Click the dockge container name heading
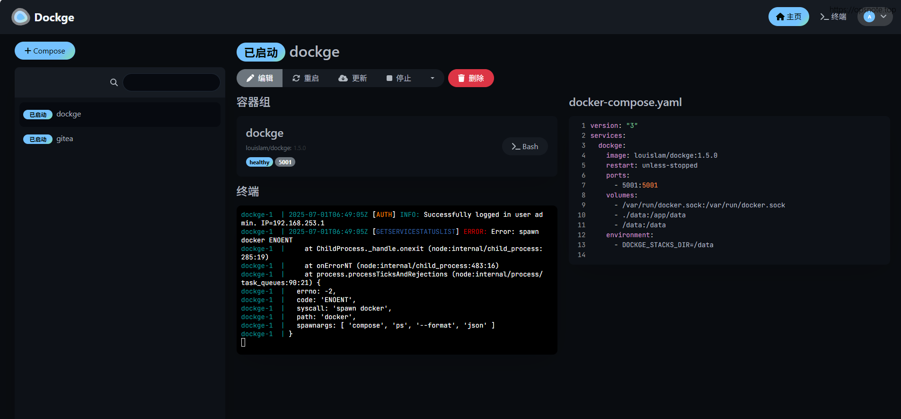Viewport: 901px width, 419px height. [265, 133]
